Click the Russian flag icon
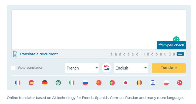The width and height of the screenshot is (196, 104). [x=85, y=83]
